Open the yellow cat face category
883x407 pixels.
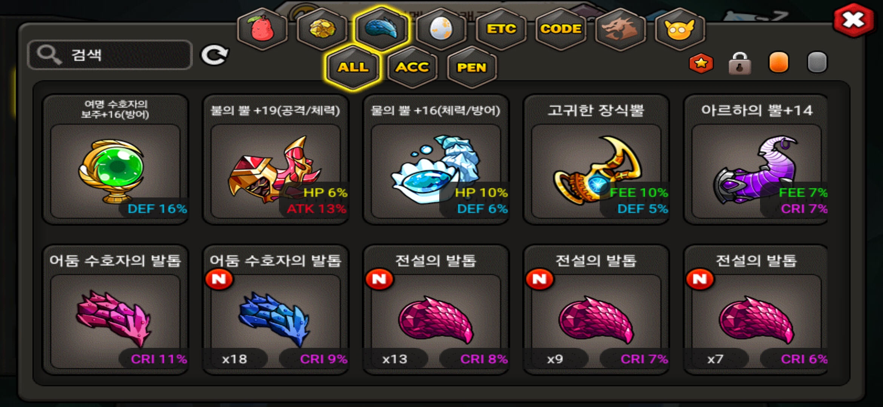click(680, 29)
